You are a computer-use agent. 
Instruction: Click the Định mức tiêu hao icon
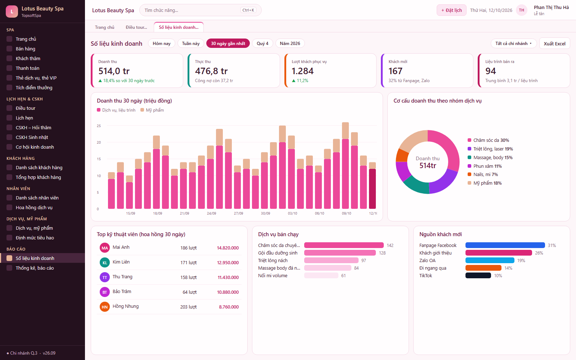pyautogui.click(x=9, y=238)
